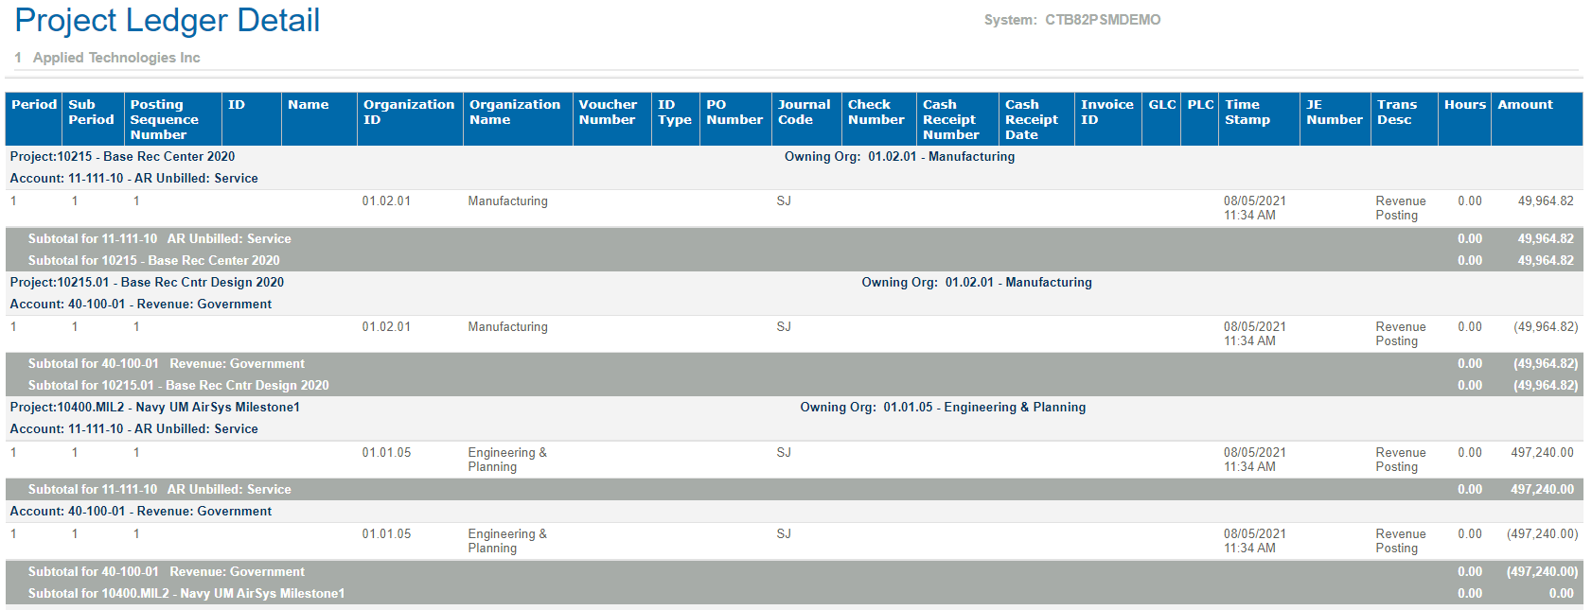
Task: Select Subtotal for 10215 Base Rec Center row
Action: point(153,261)
